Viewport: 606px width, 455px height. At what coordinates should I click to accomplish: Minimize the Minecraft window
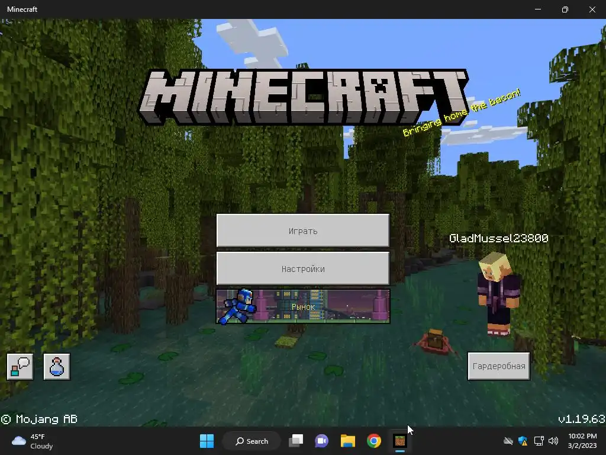[x=537, y=9]
